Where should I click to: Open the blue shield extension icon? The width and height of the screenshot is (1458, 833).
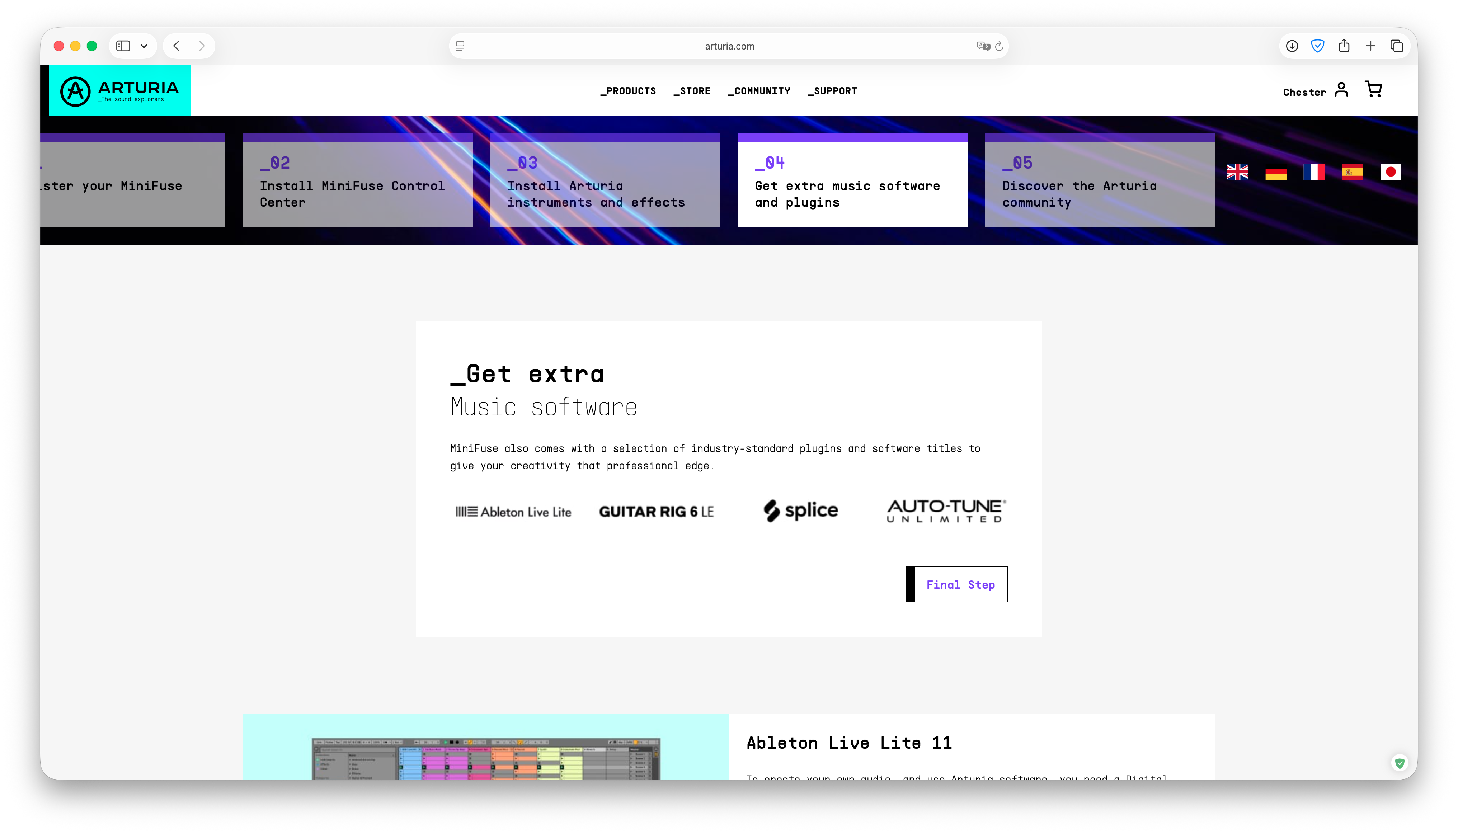1317,46
